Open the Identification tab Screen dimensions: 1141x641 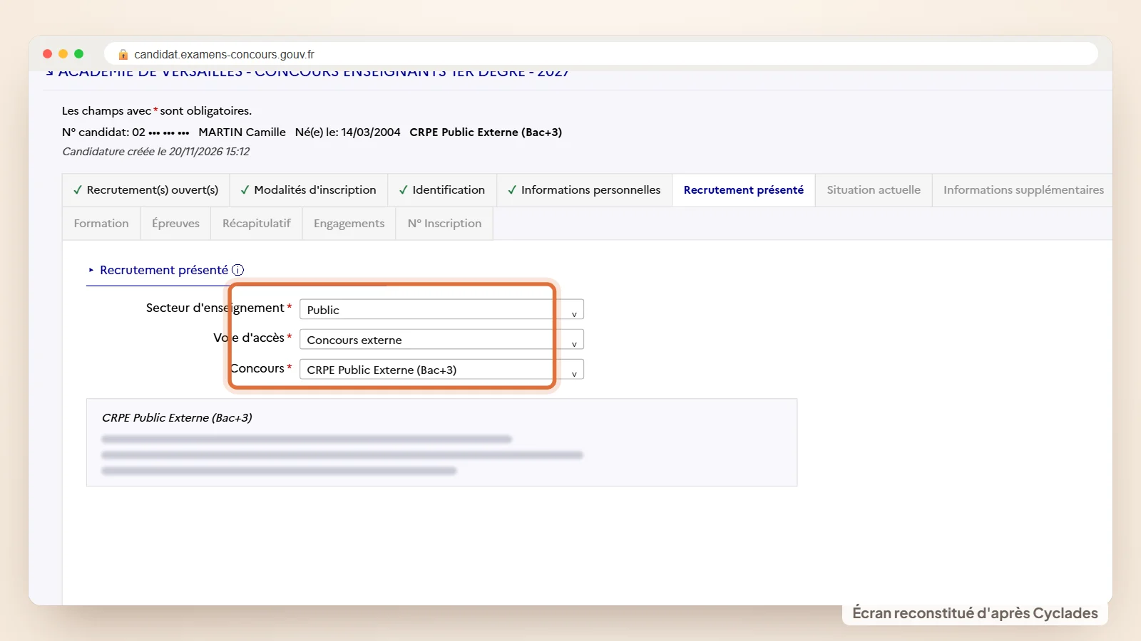442,190
